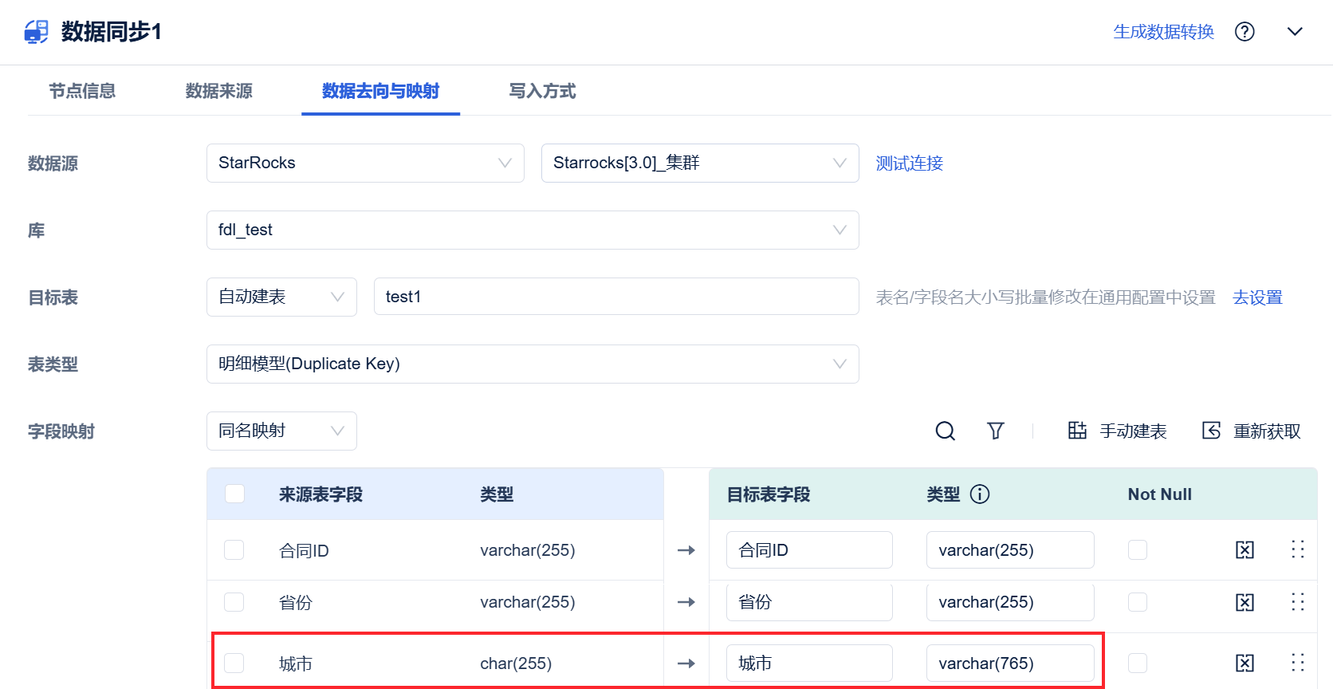Click the source 省份 field name
The image size is (1333, 689).
296,603
